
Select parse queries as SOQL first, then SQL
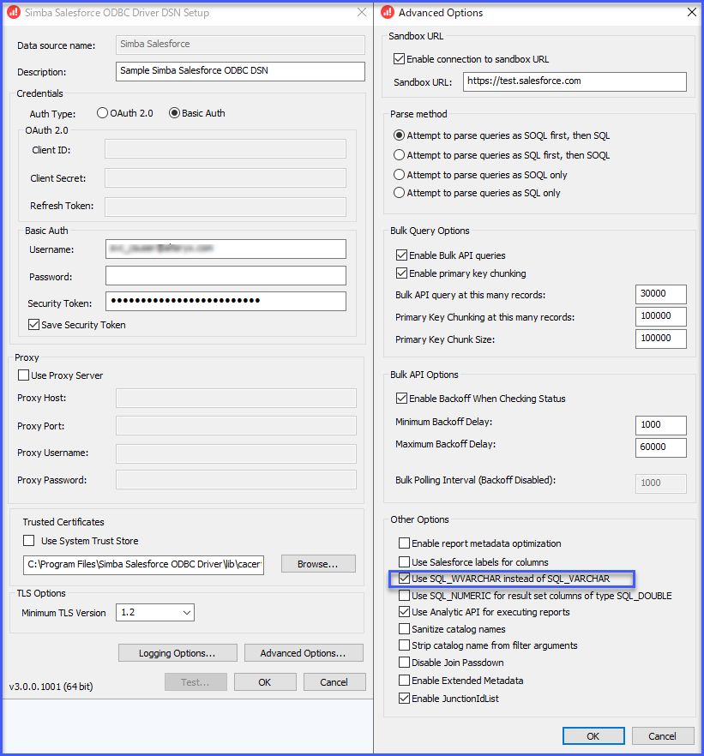pos(399,135)
